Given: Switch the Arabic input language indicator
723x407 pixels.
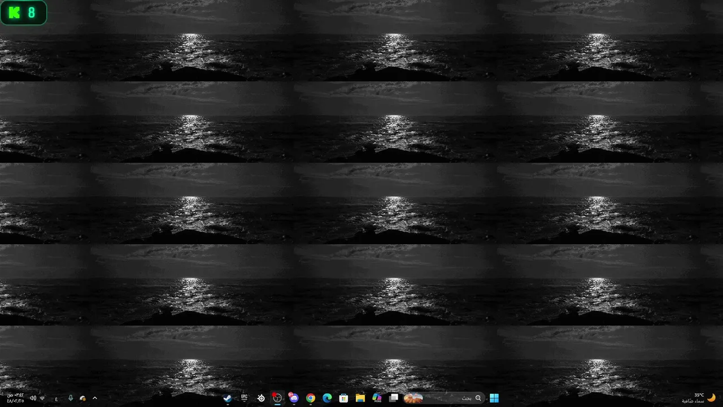Looking at the screenshot, I should point(56,399).
